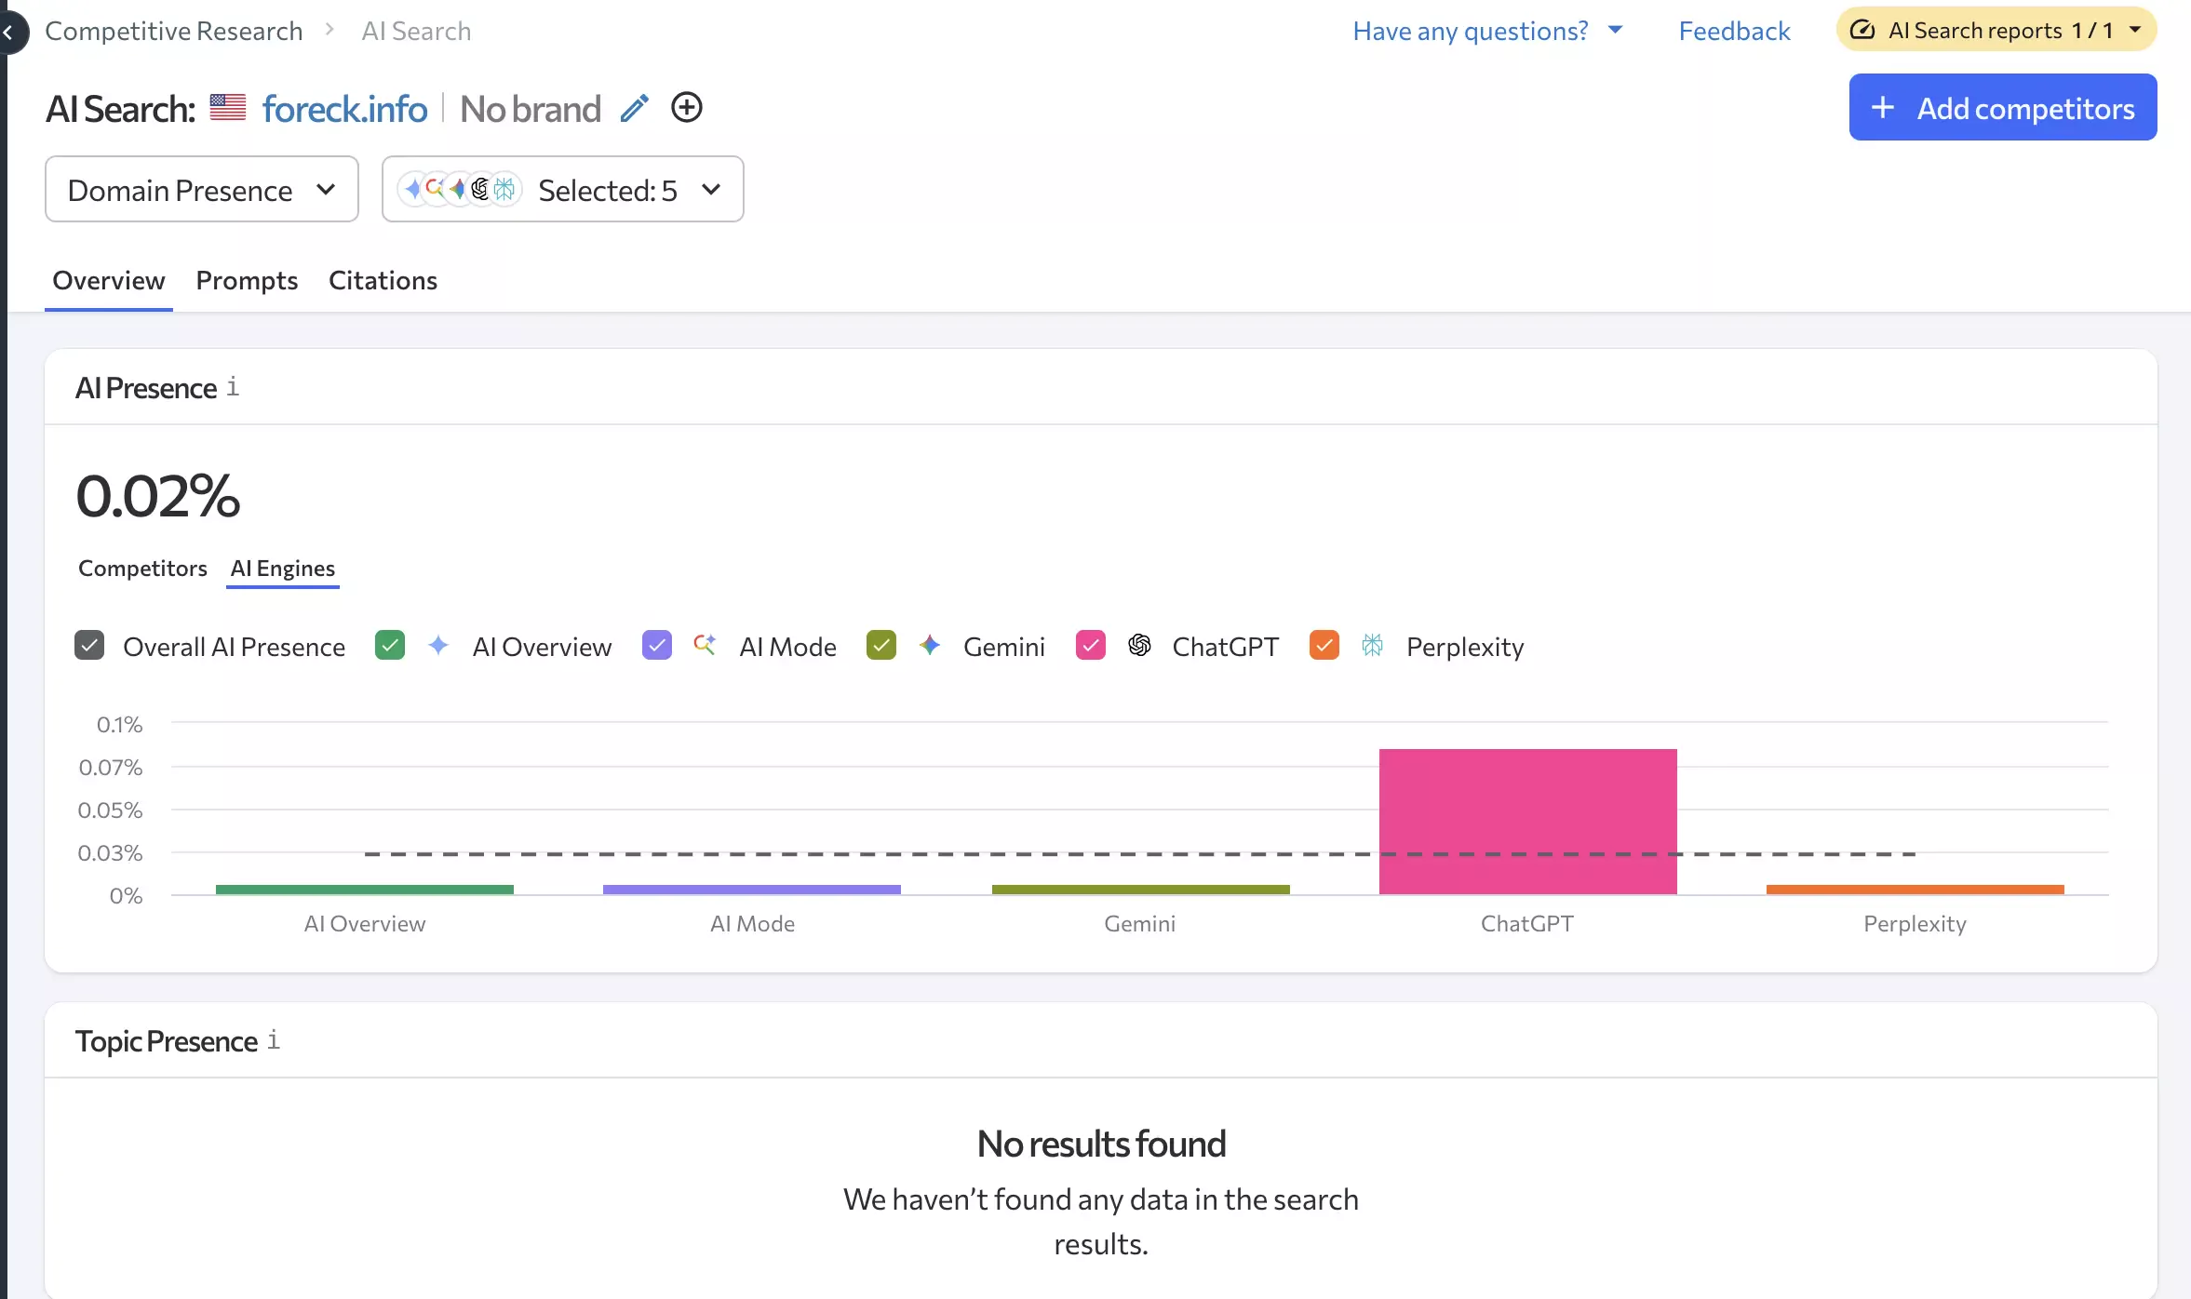Go to Competitive Research breadcrumb
The image size is (2191, 1299).
point(174,31)
